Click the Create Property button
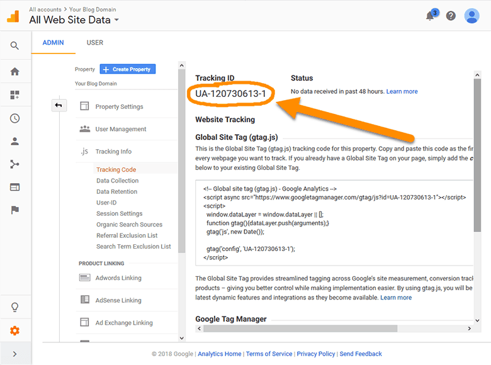The image size is (491, 365). (x=128, y=69)
